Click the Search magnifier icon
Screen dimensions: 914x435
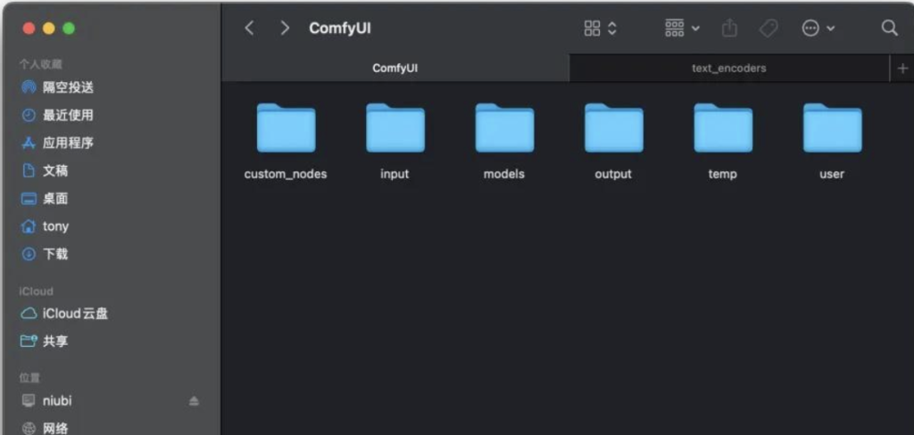point(889,28)
